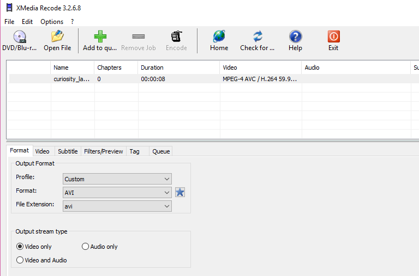Image resolution: width=419 pixels, height=276 pixels.
Task: Select the Audio only radio button
Action: click(x=86, y=247)
